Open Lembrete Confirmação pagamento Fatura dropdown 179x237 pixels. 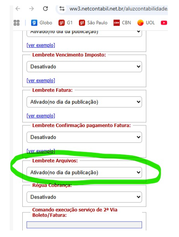pos(84,137)
